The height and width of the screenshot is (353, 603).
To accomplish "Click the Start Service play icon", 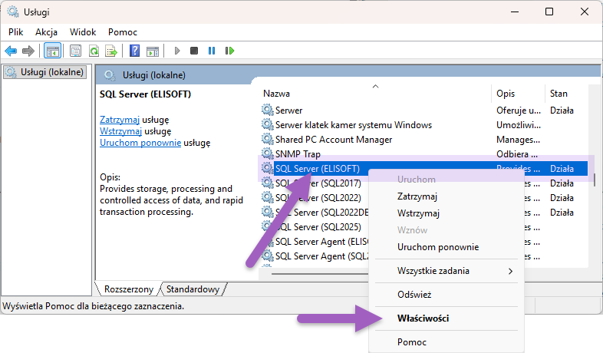I will coord(177,51).
